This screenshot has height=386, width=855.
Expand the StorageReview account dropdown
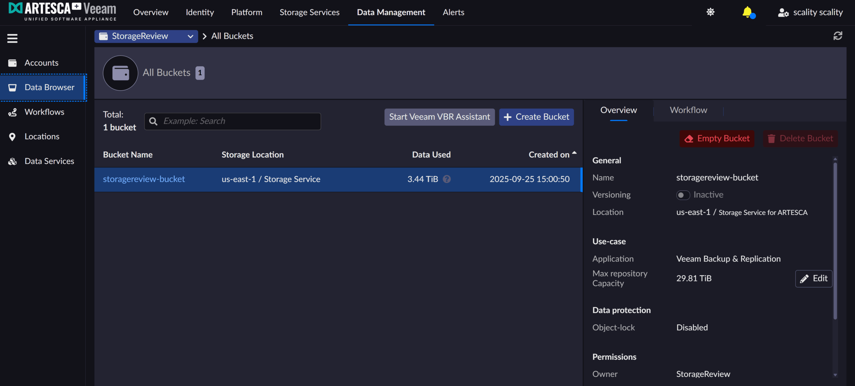coord(146,36)
